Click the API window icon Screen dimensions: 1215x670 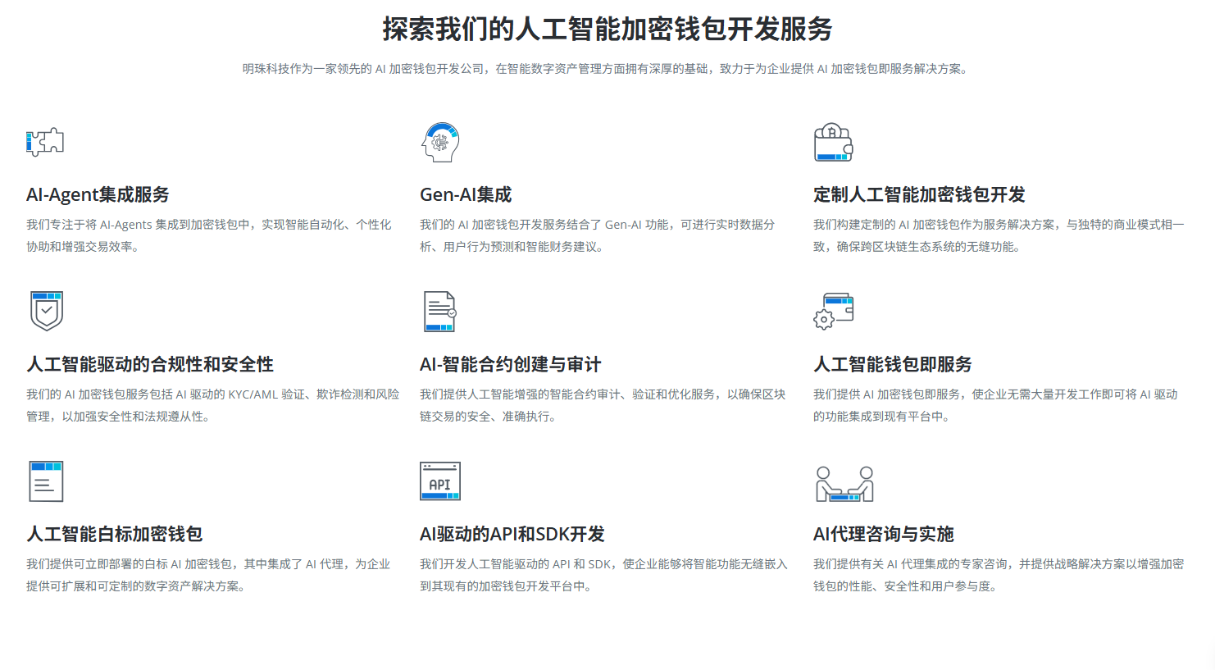pos(440,481)
